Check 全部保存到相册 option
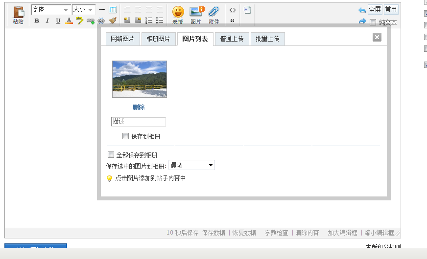 [111, 154]
